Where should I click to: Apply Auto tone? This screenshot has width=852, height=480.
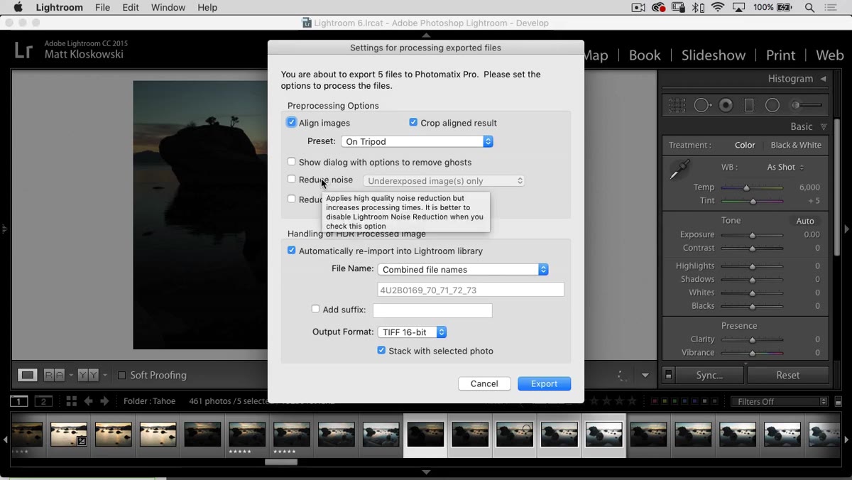tap(805, 221)
